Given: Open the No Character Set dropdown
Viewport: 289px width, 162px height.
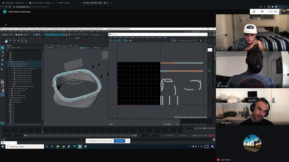Looking at the screenshot, I should [169, 135].
